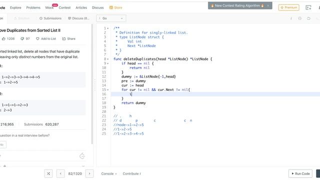The width and height of the screenshot is (320, 180).
Task: Click the Store link
Action: coord(118,7)
